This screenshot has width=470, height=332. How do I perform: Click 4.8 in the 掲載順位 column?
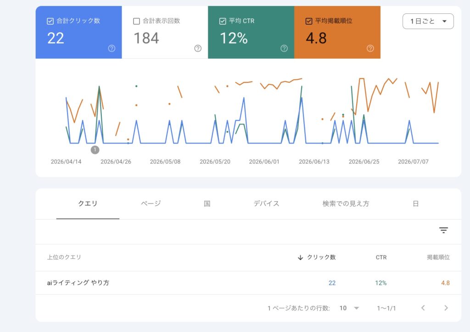(x=445, y=283)
